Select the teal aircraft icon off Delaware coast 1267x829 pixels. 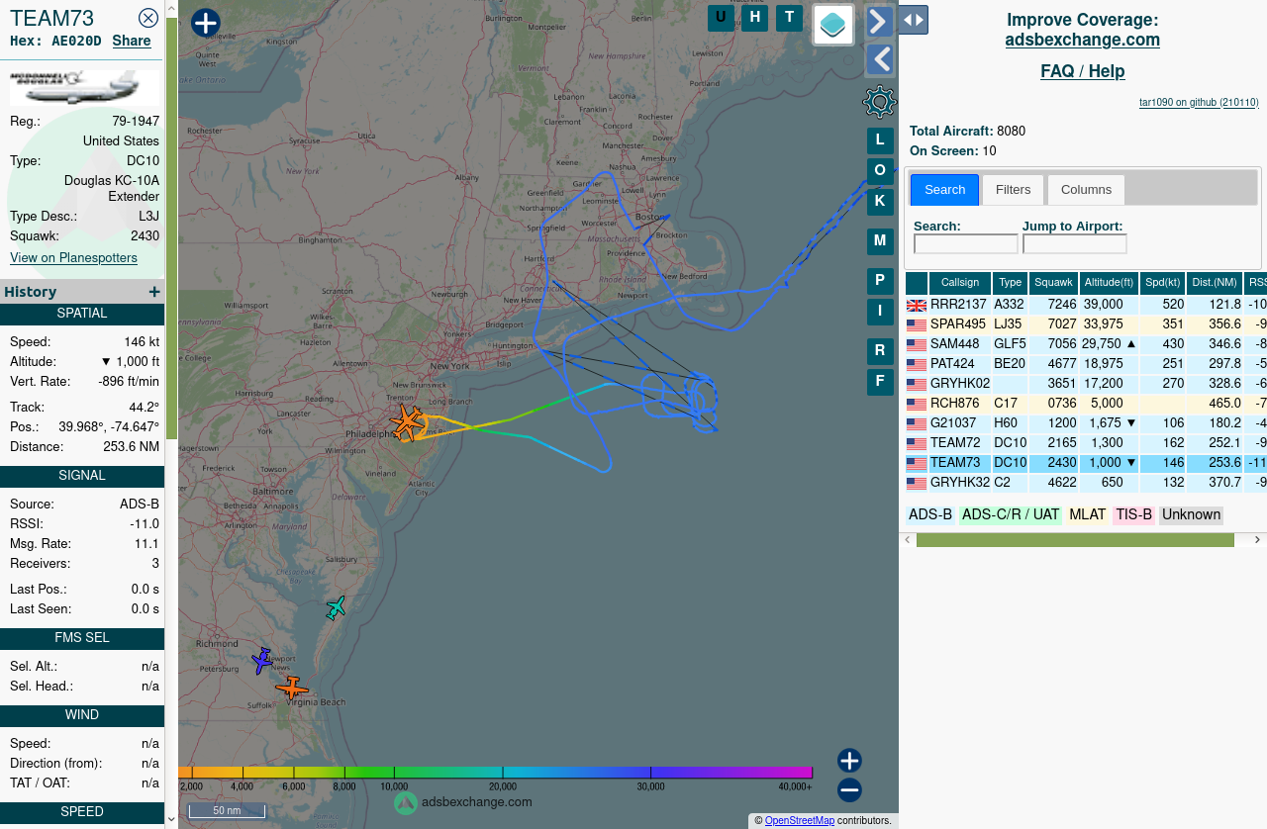point(337,607)
